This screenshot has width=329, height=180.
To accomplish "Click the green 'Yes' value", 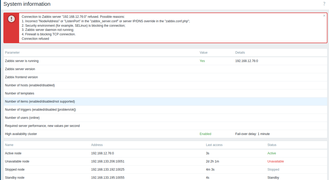I will pyautogui.click(x=202, y=61).
